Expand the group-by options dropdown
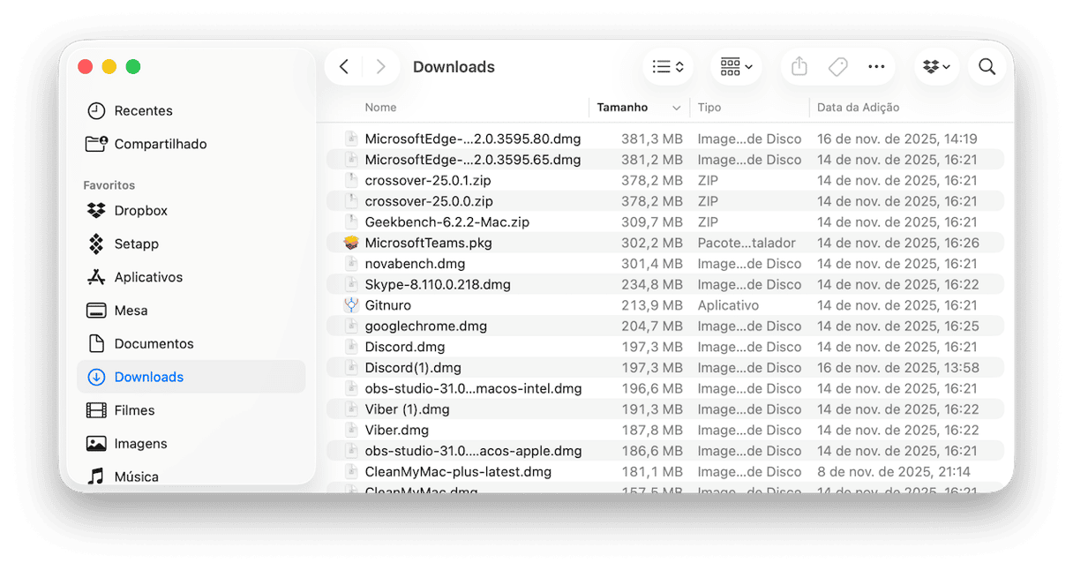 pos(736,67)
